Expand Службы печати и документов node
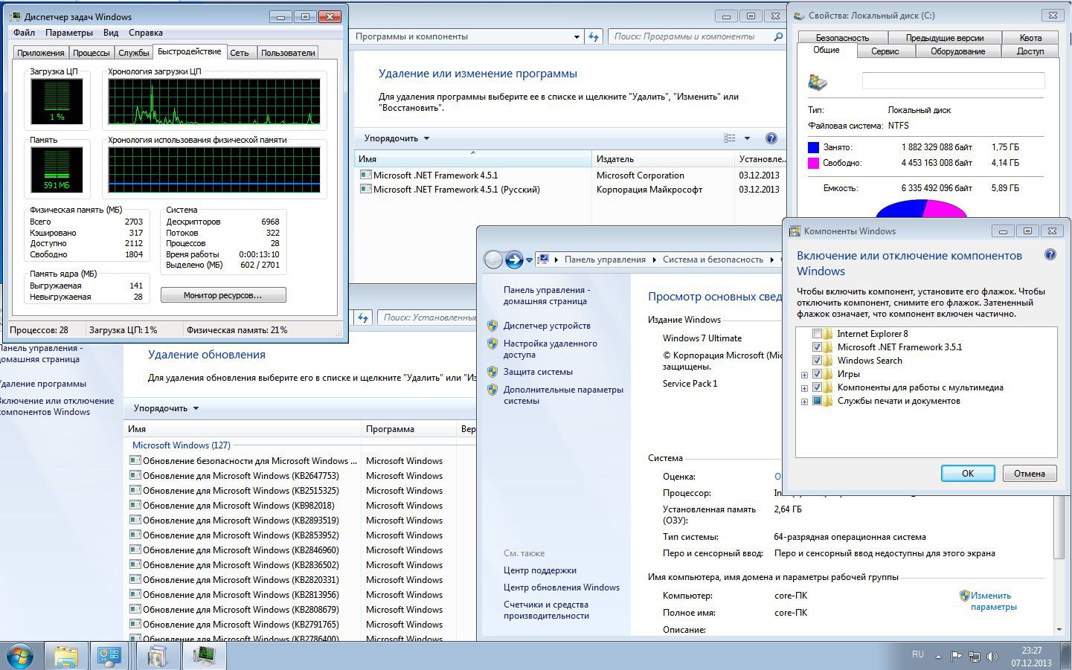Screen dimensions: 1072x670 [804, 402]
